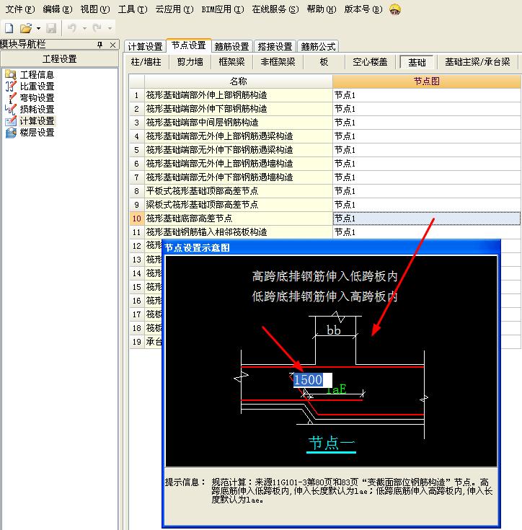
Task: Click row number 19 header cell
Action: click(x=137, y=342)
